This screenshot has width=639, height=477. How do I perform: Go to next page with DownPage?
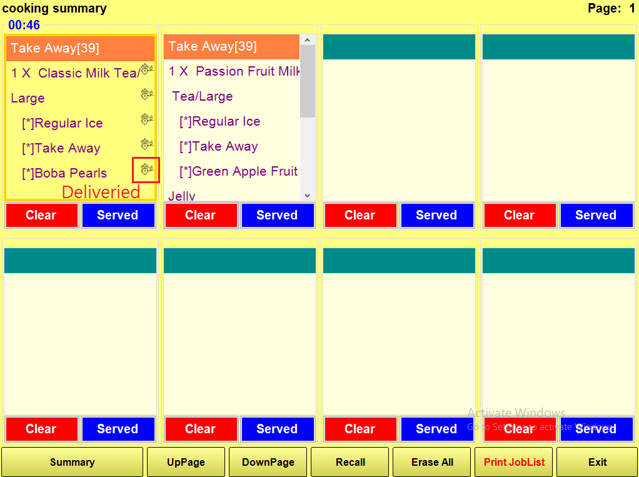point(268,462)
